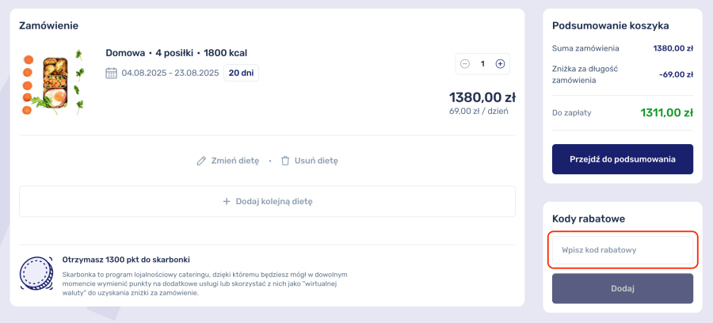Add another diet via Dodaj kolejną dietę

coord(268,201)
